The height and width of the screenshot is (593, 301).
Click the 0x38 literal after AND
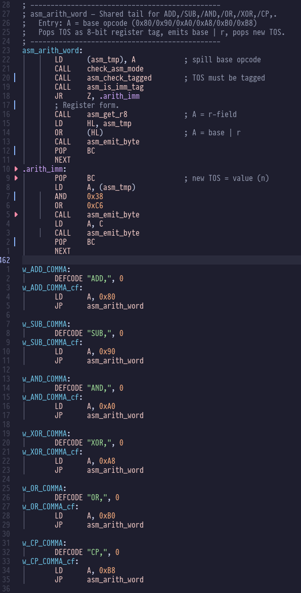(x=95, y=196)
